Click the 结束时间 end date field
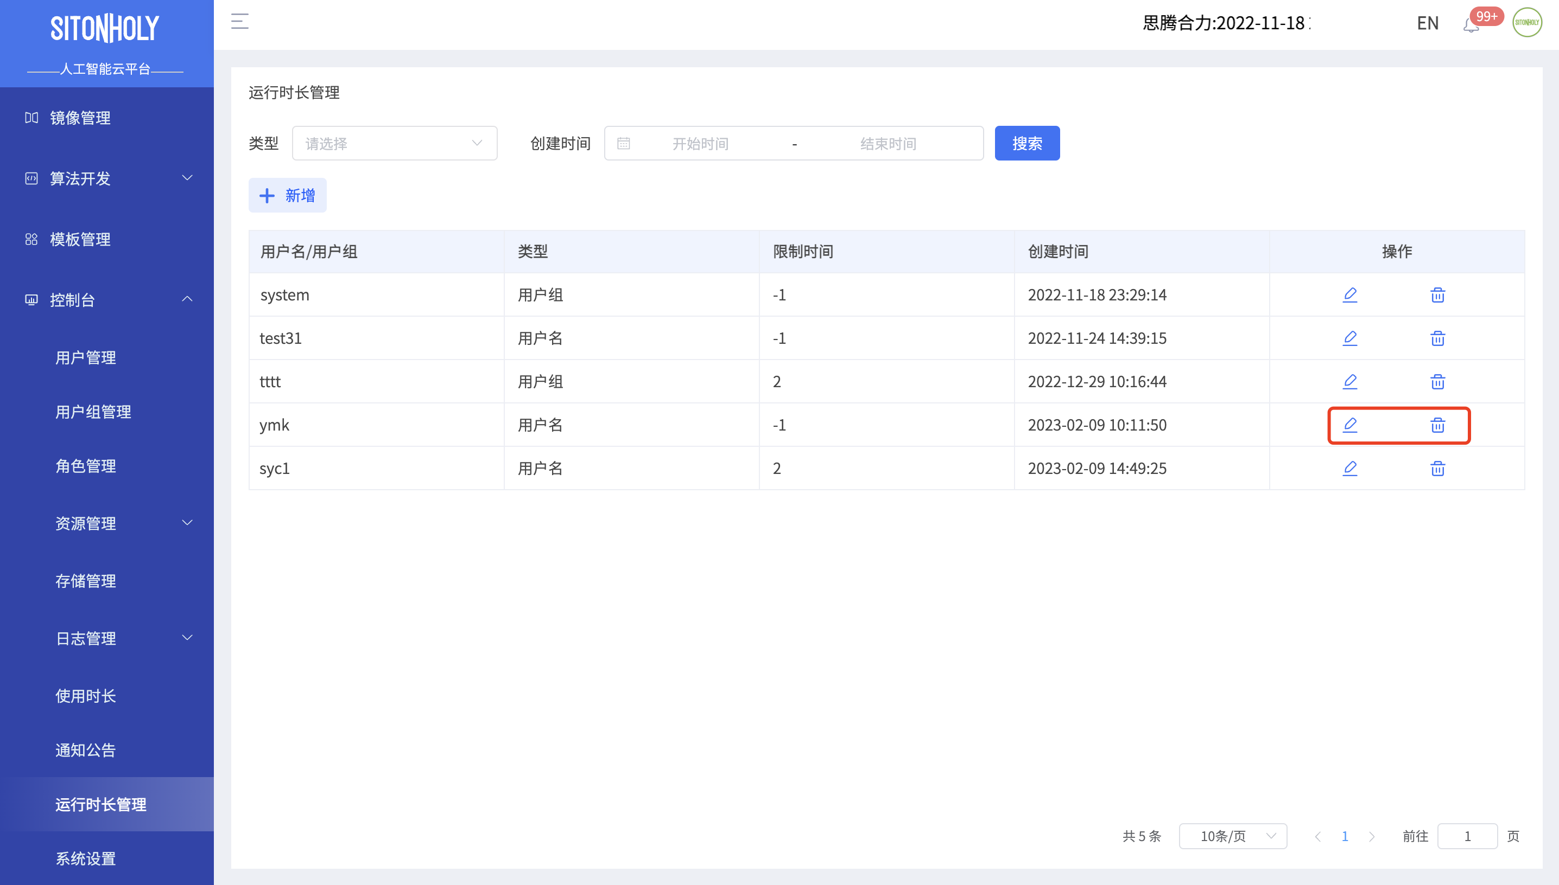The image size is (1559, 885). (x=888, y=144)
